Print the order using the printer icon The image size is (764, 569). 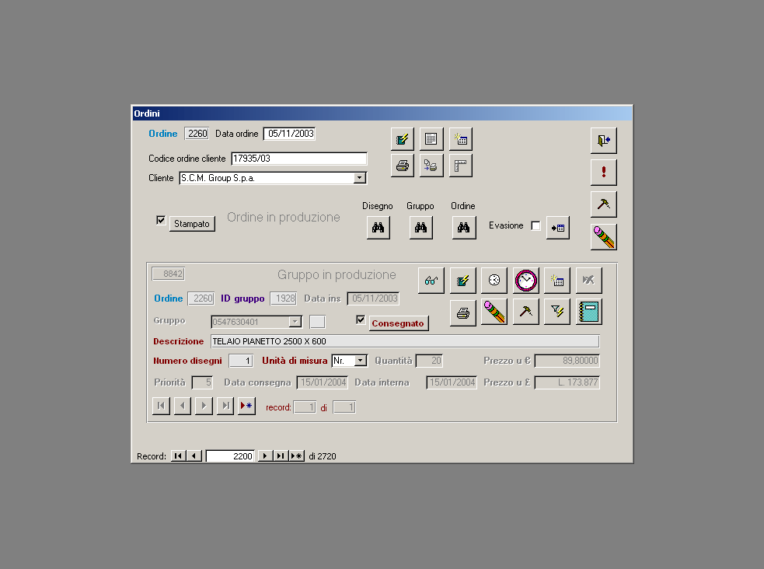(x=403, y=166)
